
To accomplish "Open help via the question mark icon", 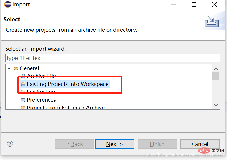I will tap(10, 144).
